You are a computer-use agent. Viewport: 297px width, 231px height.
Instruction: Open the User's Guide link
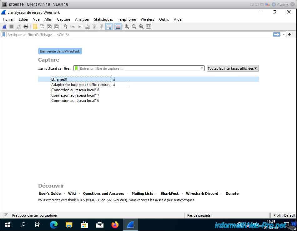(x=50, y=193)
